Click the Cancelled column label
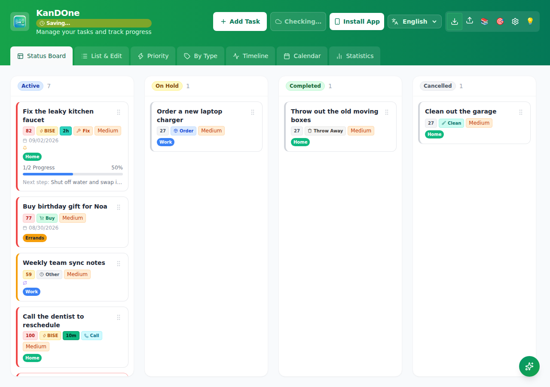The height and width of the screenshot is (387, 550). (x=437, y=86)
